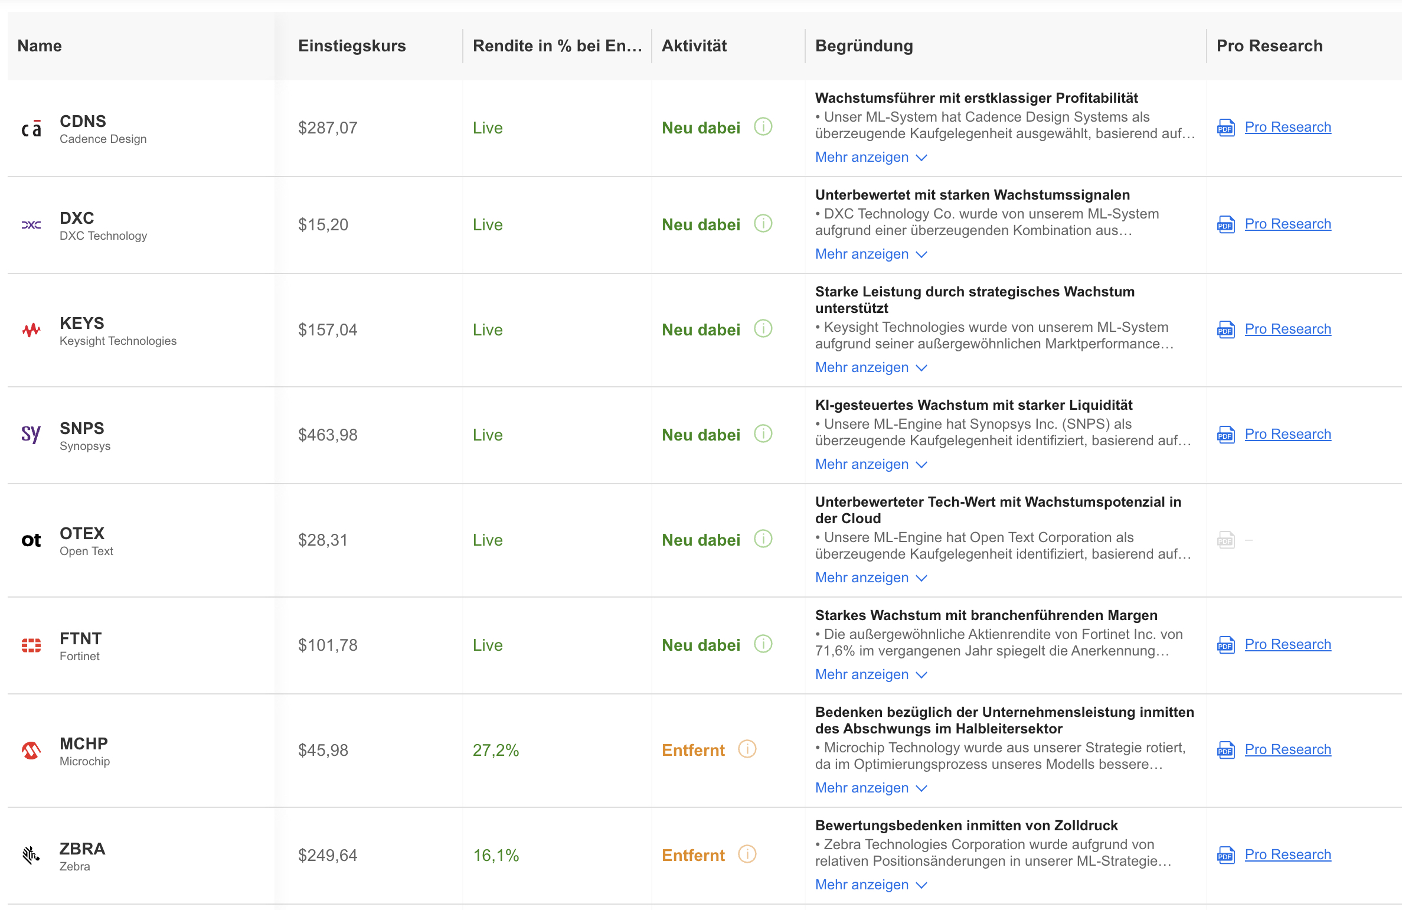Click the Fortinet red logo

31,645
